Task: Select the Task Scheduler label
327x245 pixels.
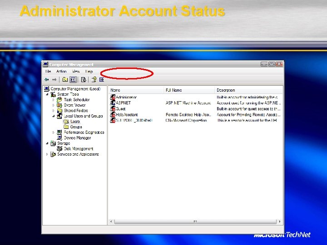Action: 77,99
